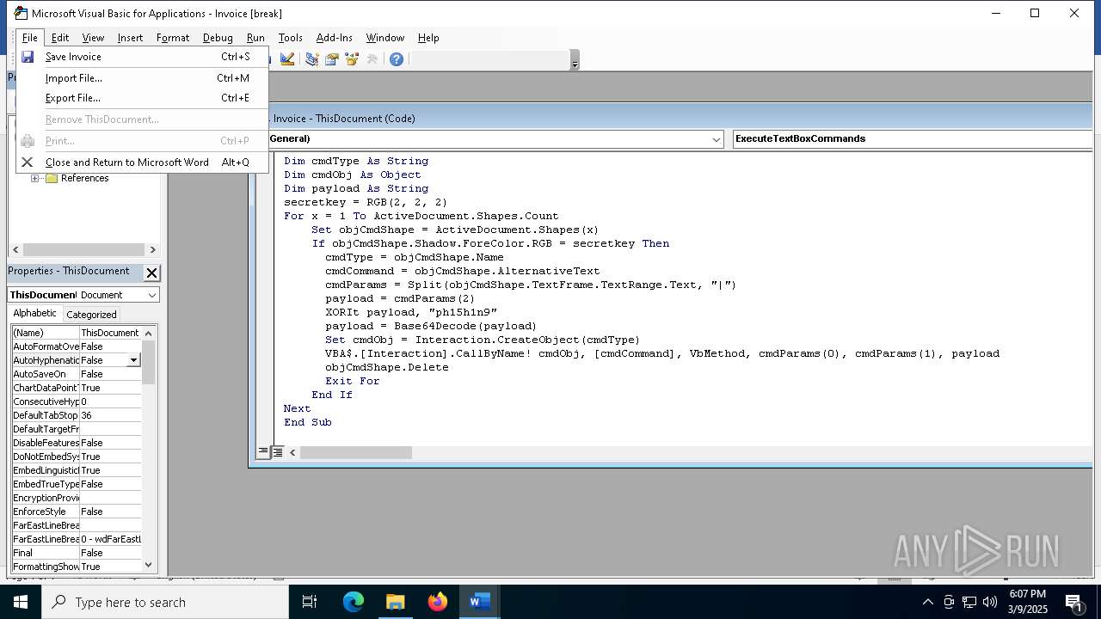This screenshot has width=1101, height=619.
Task: Click the ConsecutiveHyphensLimit property row
Action: pos(76,401)
